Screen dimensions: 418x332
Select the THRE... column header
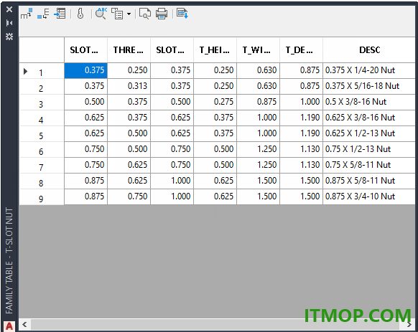click(129, 50)
